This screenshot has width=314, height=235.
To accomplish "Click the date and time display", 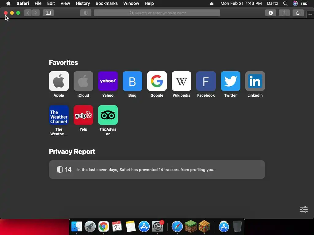I will coord(241,3).
